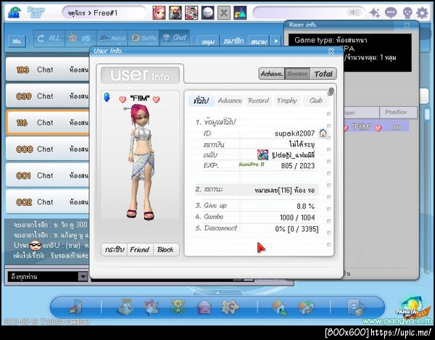435x340 pixels.
Task: Filter rooms by Match mode
Action: (112, 38)
